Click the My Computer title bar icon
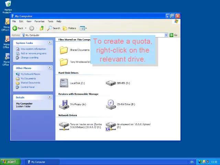Screen dimensions: 220x165 click(12, 16)
